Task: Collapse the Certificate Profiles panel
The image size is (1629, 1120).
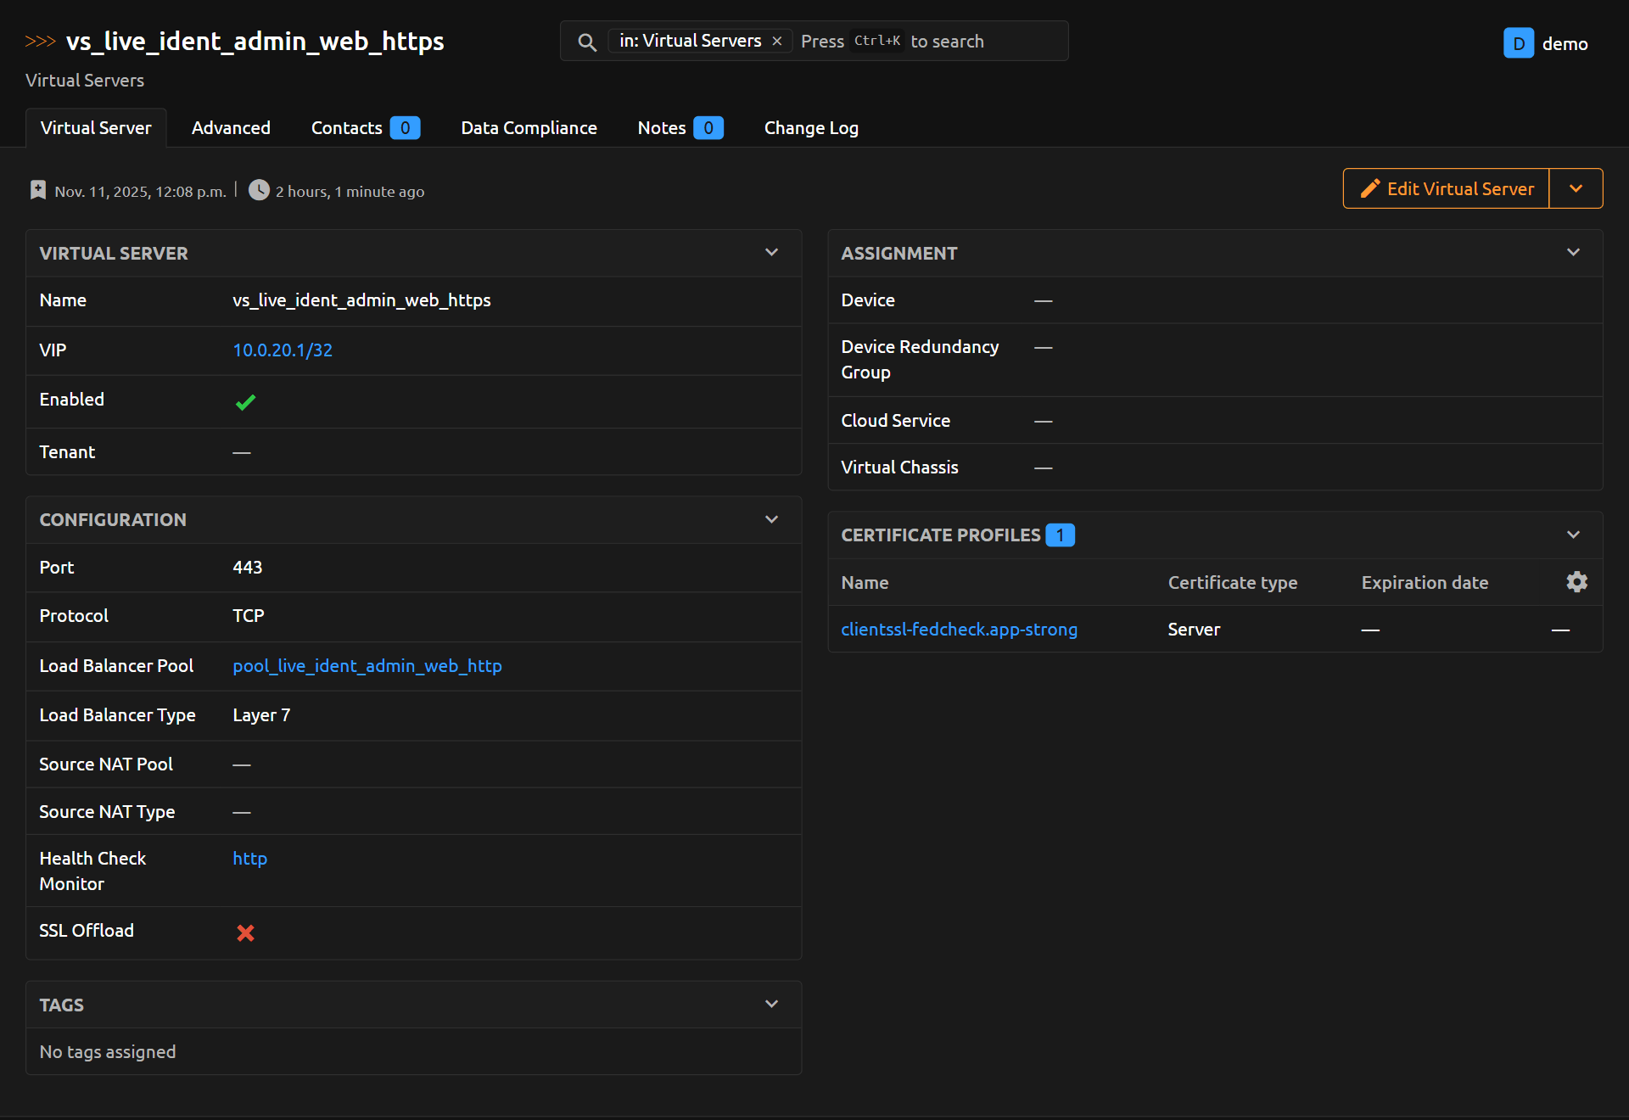Action: [x=1573, y=535]
